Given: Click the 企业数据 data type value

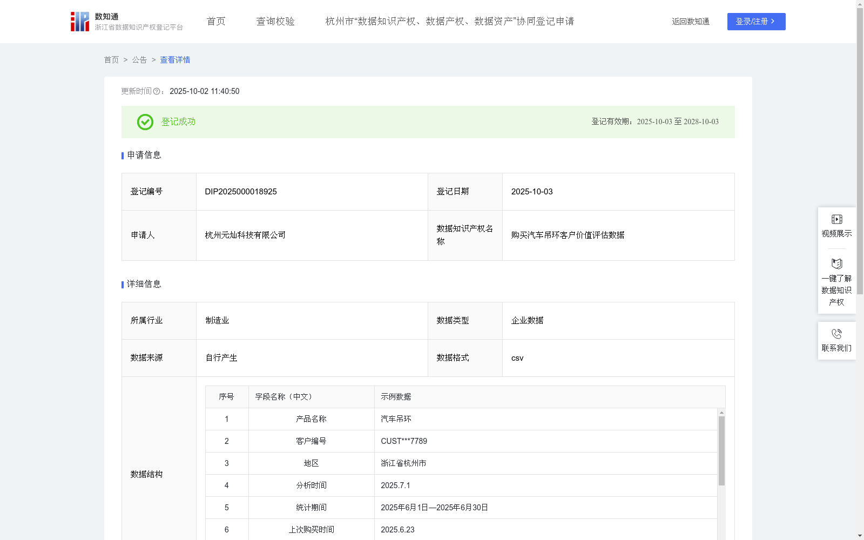Looking at the screenshot, I should coord(527,321).
